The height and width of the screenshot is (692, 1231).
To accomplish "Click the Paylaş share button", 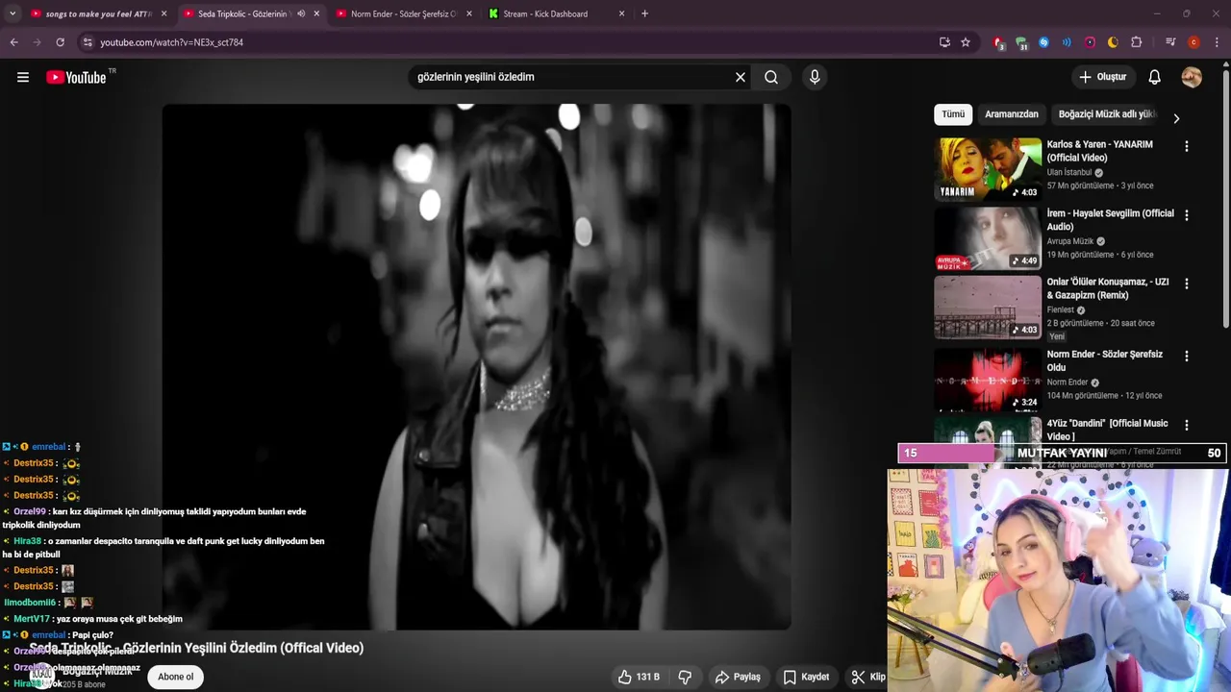I will pos(738,677).
